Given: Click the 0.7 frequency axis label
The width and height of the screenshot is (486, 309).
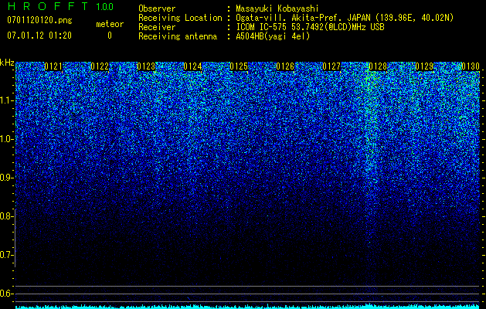Looking at the screenshot, I should (x=6, y=255).
